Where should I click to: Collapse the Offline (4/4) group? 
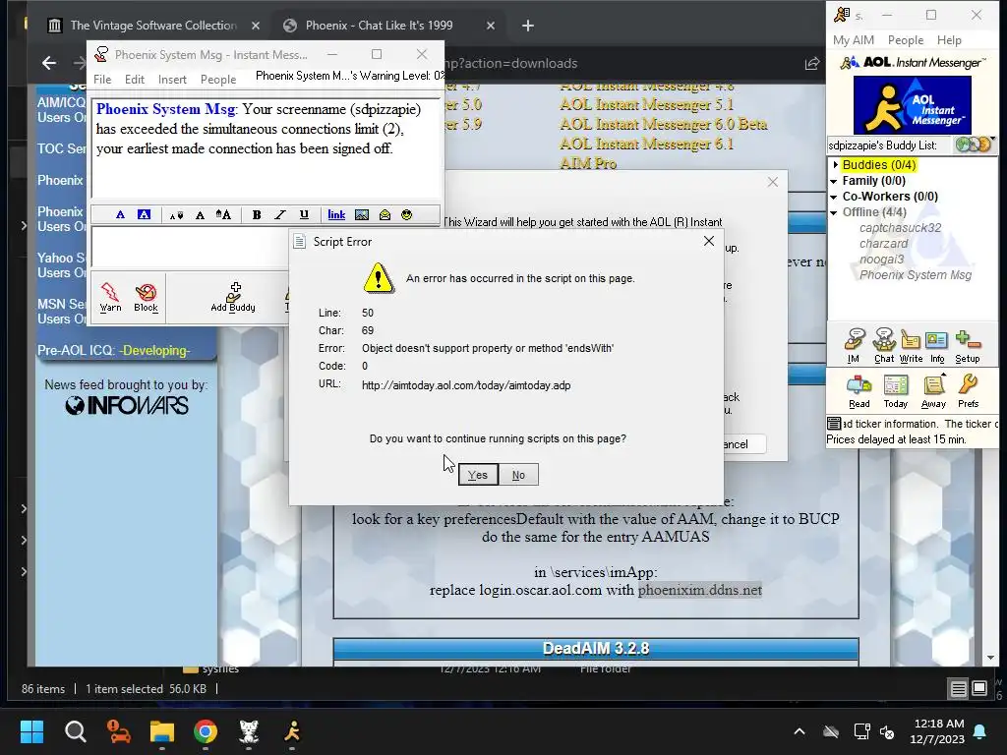pos(834,212)
